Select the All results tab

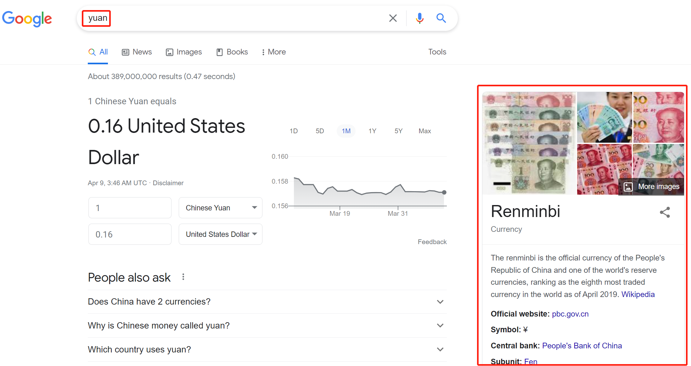[x=98, y=52]
